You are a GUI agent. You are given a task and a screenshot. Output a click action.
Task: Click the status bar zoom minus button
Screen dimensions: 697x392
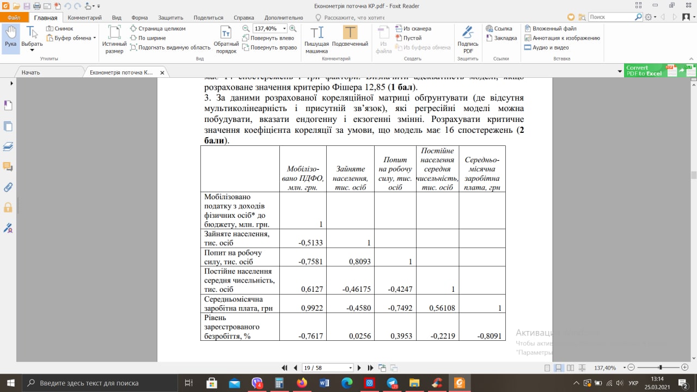pyautogui.click(x=631, y=368)
